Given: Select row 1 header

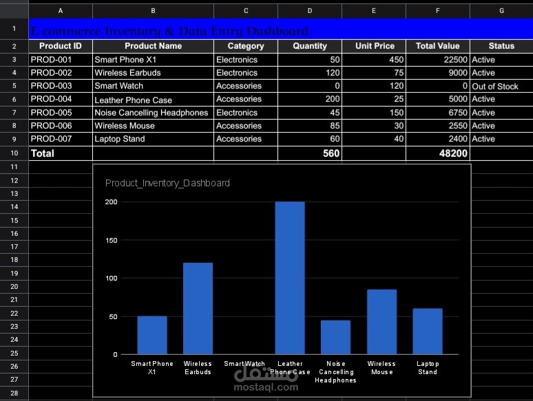Looking at the screenshot, I should [x=14, y=29].
